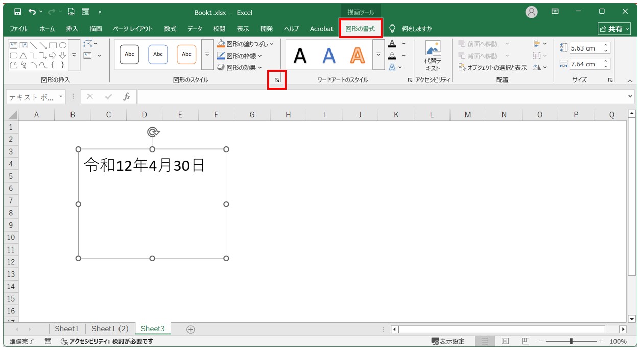Expand the shape styles gallery more arrow

pos(207,55)
